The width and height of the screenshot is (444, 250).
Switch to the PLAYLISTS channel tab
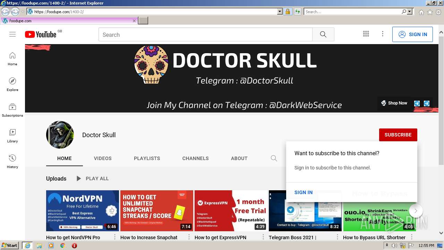147,158
